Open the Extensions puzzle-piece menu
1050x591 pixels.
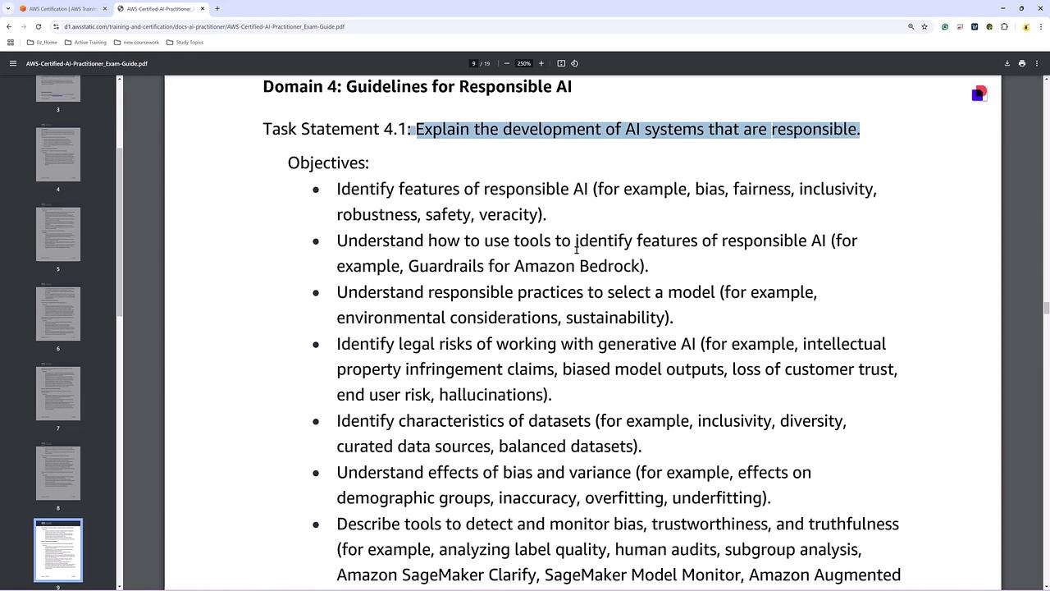(1004, 26)
